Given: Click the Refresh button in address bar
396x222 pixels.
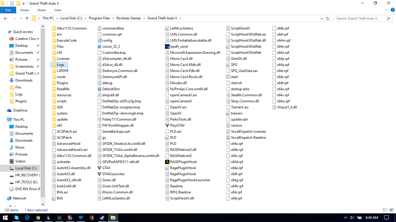Looking at the screenshot, I should point(328,18).
